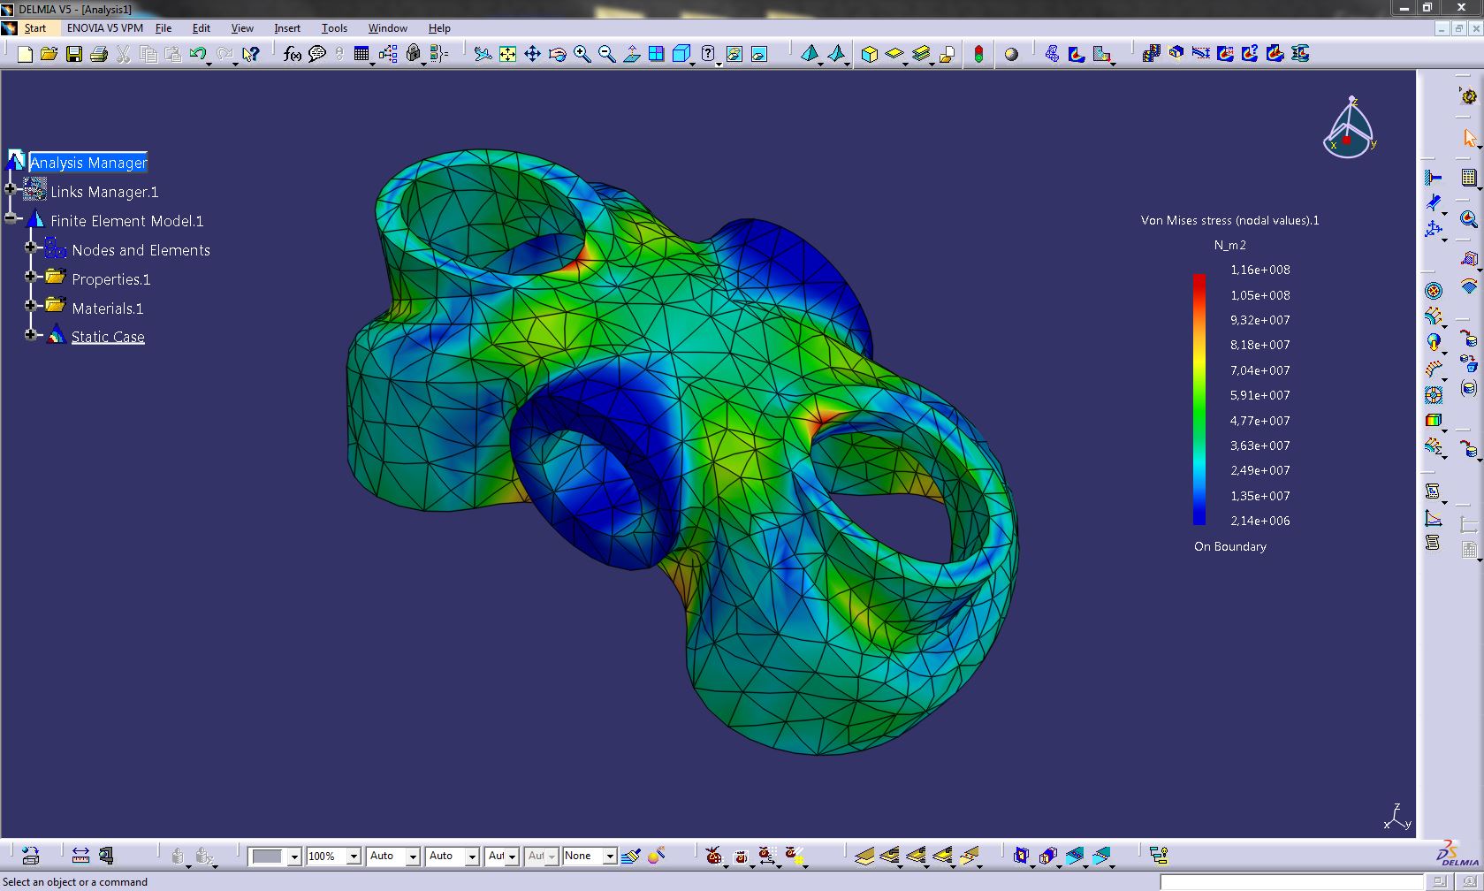Click the Cut Plane Analysis icon
This screenshot has width=1484, height=891.
(x=1176, y=55)
